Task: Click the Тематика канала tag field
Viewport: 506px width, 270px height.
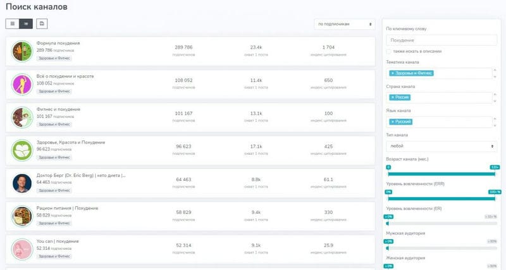Action: (x=439, y=73)
